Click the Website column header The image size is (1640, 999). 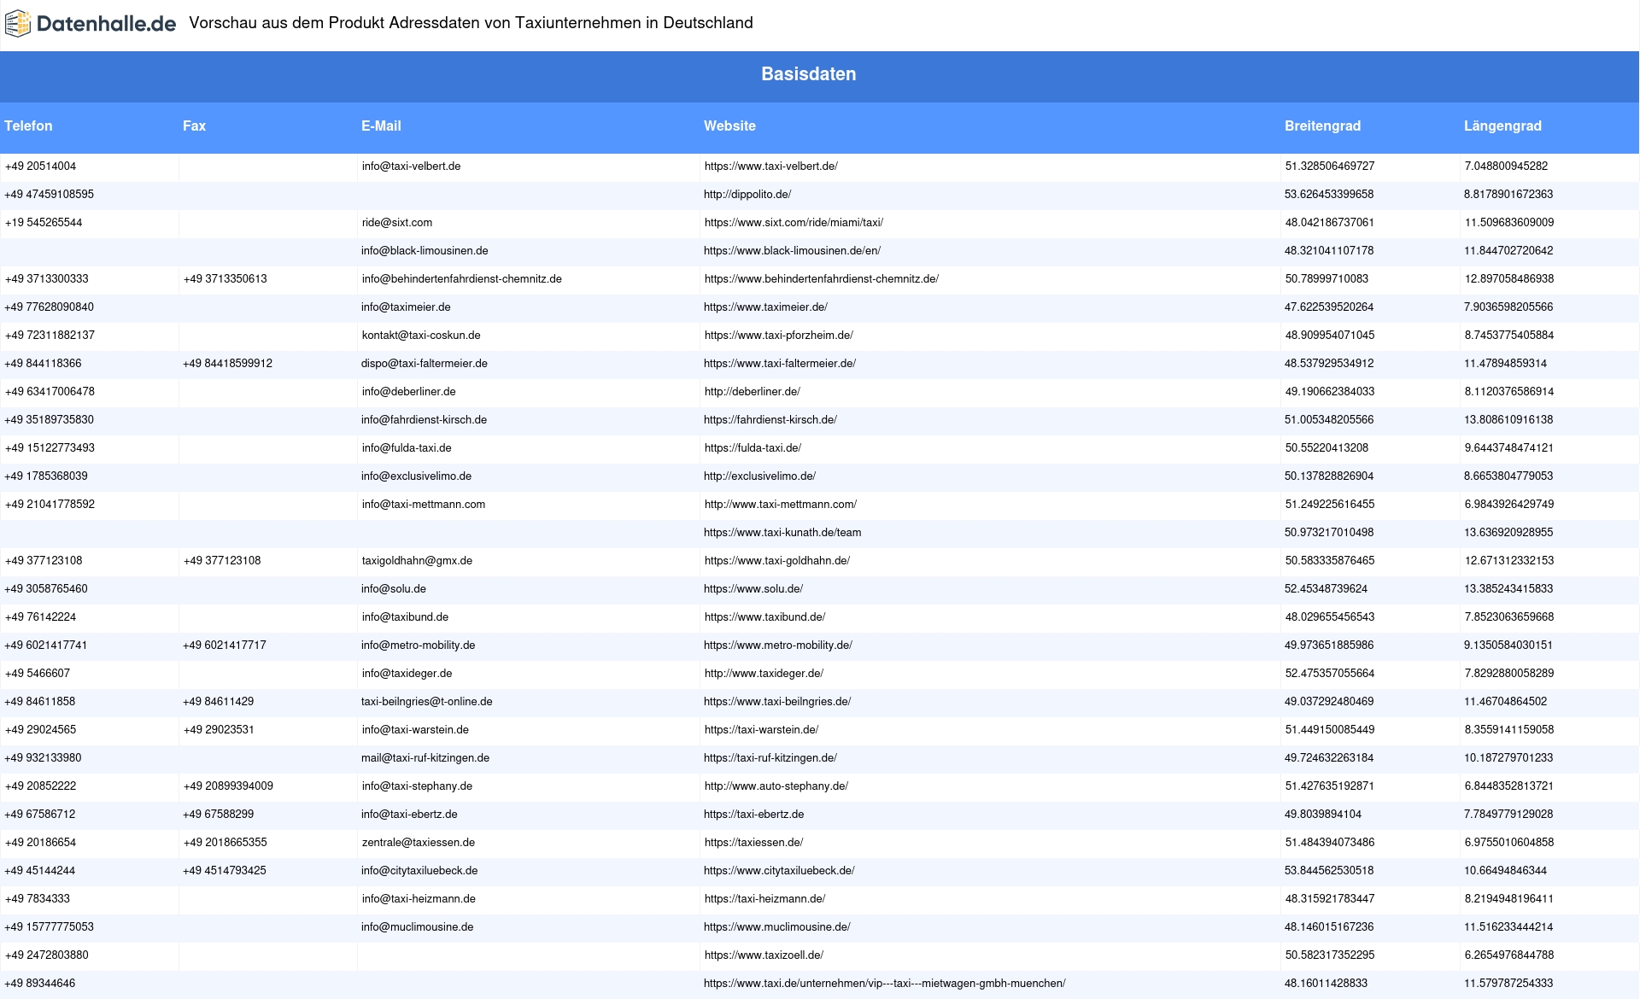(729, 126)
